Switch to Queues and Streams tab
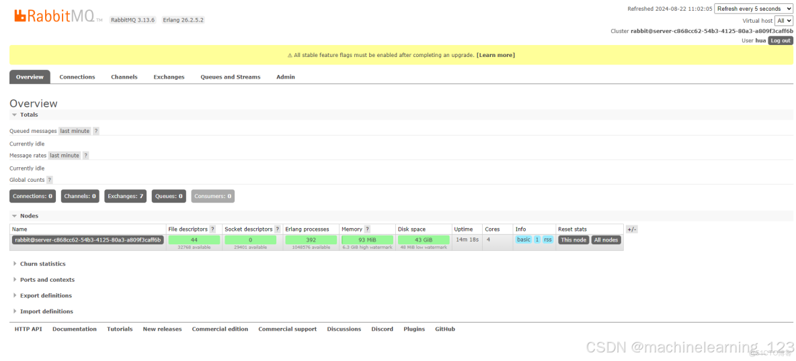 point(231,77)
